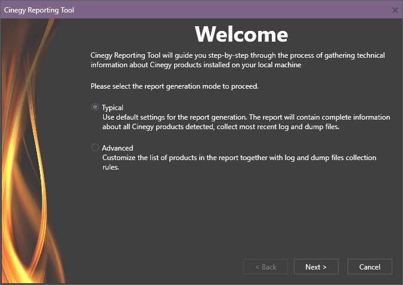Click the Cinegy Reporting Tool title text
This screenshot has height=285, width=403.
coord(39,10)
